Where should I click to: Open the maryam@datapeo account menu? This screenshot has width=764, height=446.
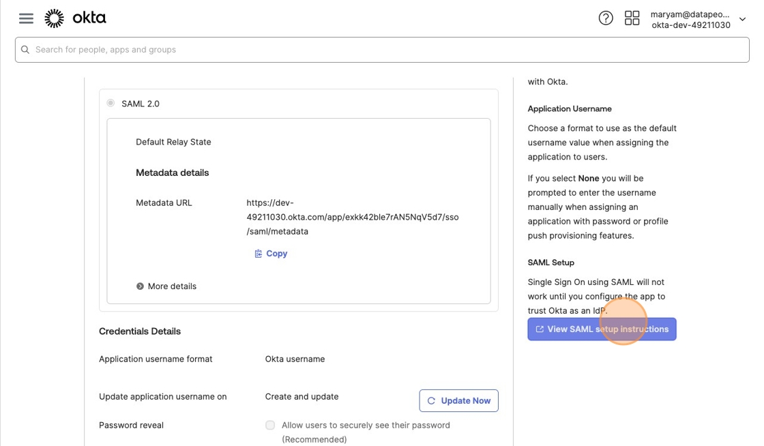(x=690, y=14)
